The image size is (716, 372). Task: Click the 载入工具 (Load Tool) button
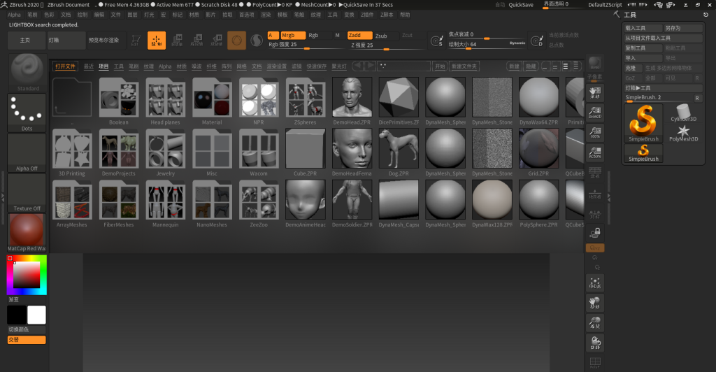tap(641, 28)
